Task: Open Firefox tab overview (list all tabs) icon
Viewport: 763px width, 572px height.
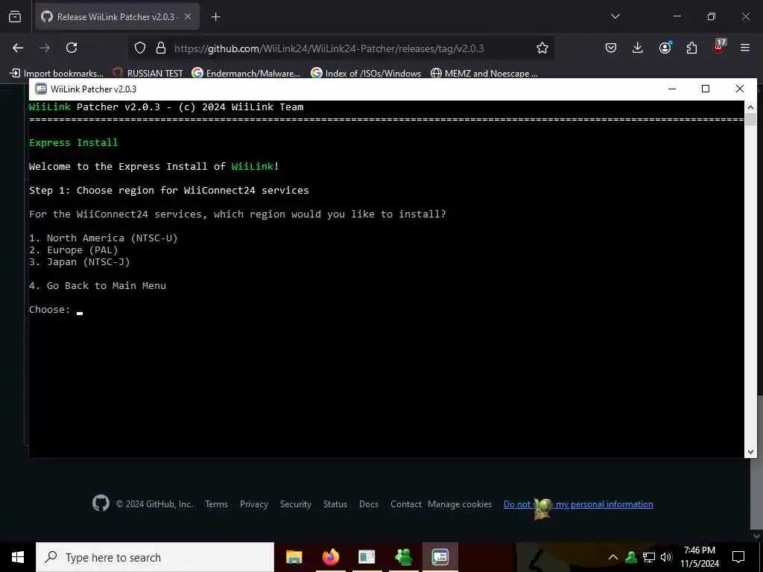Action: 15,16
